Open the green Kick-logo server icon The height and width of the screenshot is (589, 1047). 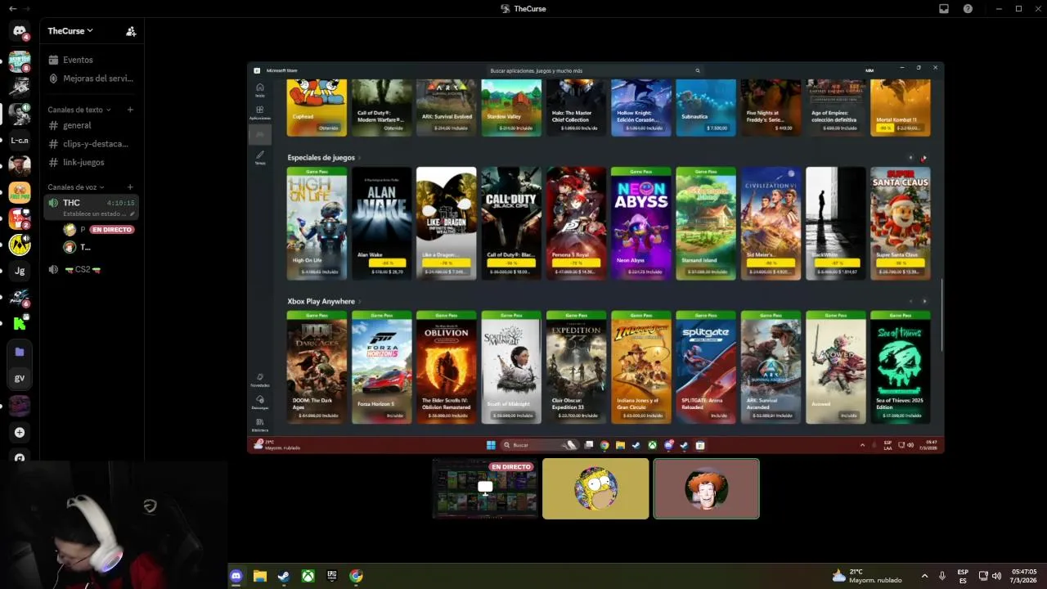tap(20, 323)
